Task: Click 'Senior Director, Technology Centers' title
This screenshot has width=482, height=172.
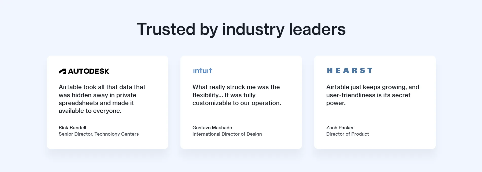Action: pyautogui.click(x=99, y=134)
